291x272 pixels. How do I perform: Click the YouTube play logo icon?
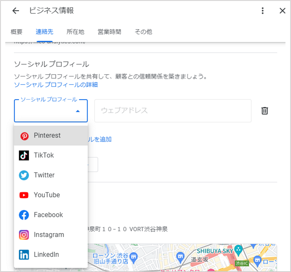click(24, 195)
